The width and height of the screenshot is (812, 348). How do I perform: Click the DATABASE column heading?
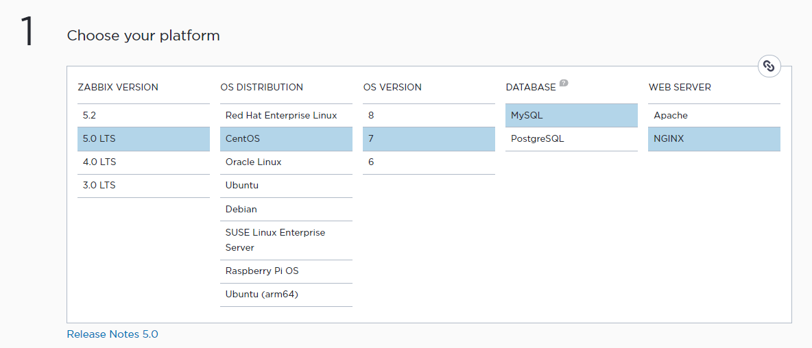pos(531,88)
